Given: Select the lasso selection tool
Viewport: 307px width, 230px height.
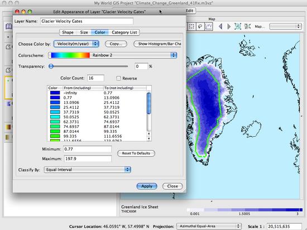Looking at the screenshot, I should (200, 26).
